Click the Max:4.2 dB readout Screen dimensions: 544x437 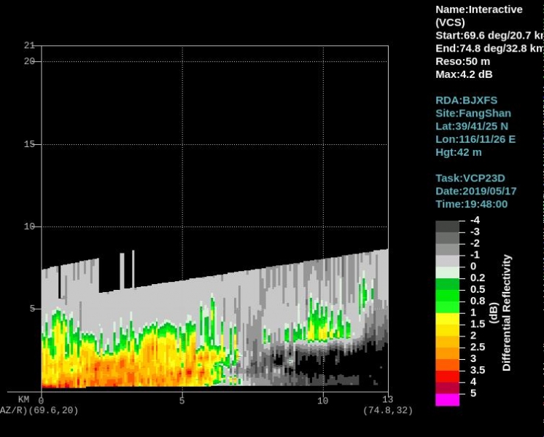pyautogui.click(x=464, y=74)
